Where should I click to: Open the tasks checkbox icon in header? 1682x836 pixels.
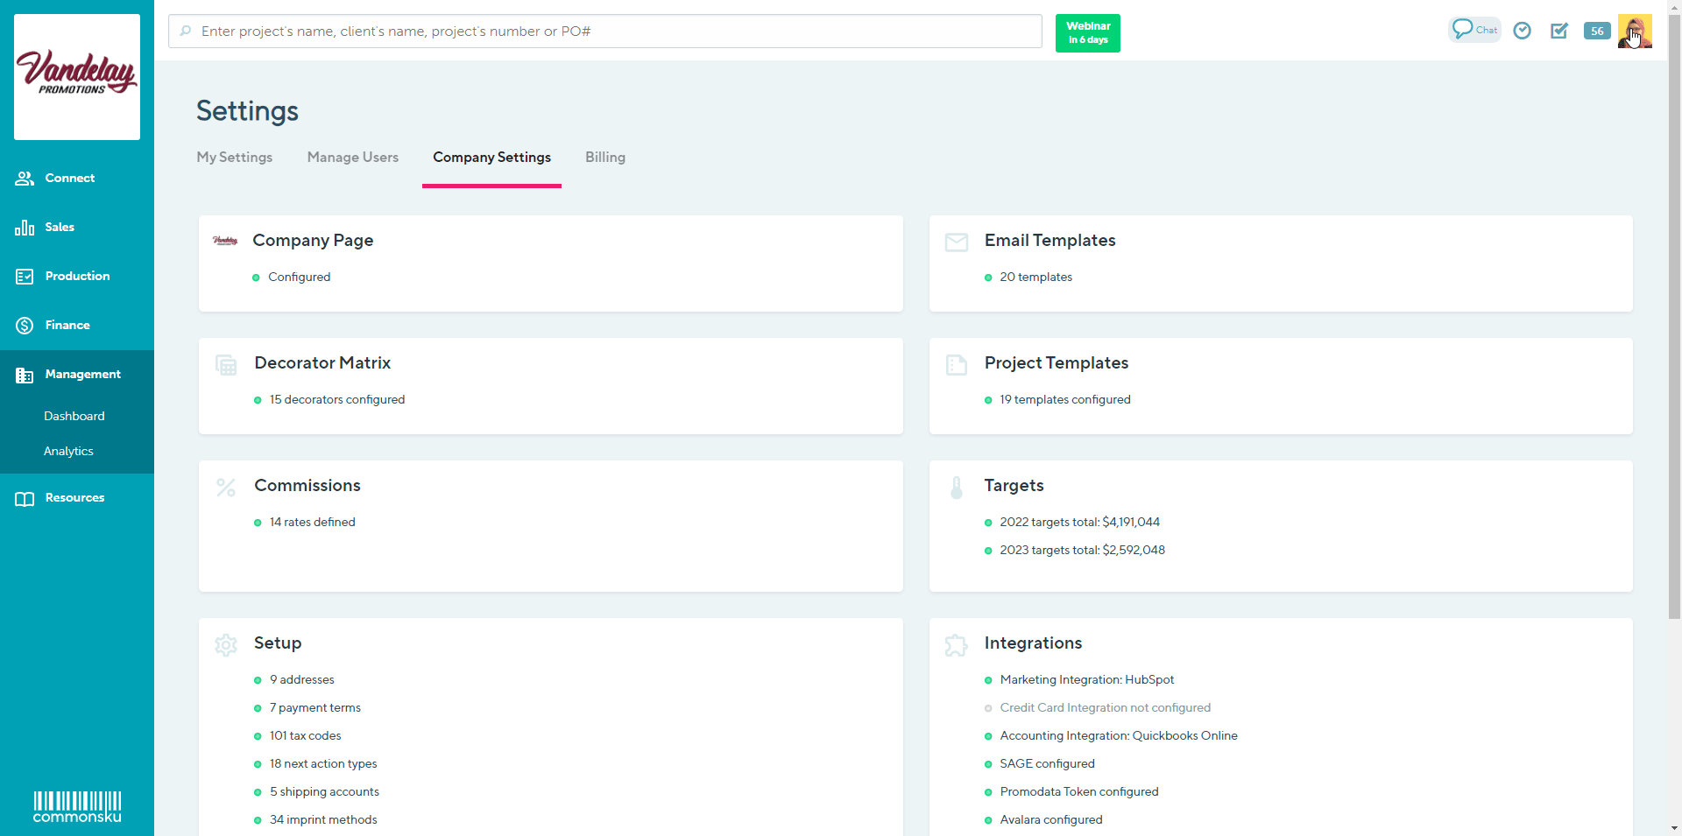tap(1559, 31)
